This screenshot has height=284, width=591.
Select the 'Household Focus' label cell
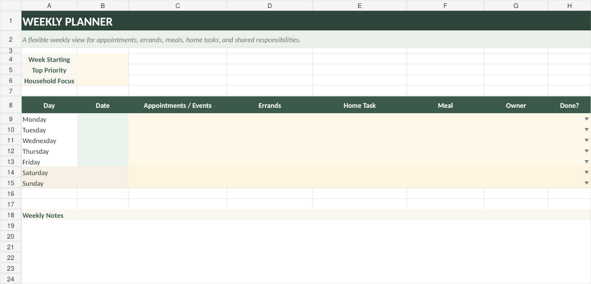click(50, 81)
